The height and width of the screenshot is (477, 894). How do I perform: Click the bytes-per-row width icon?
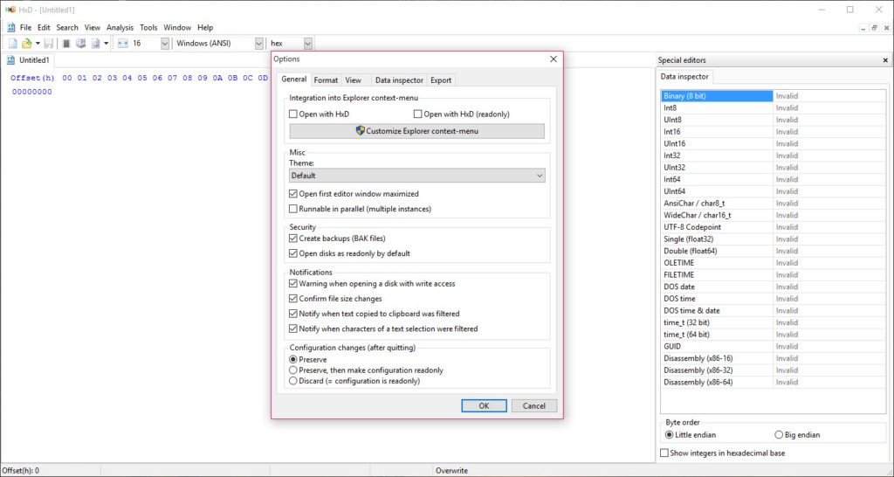click(122, 44)
